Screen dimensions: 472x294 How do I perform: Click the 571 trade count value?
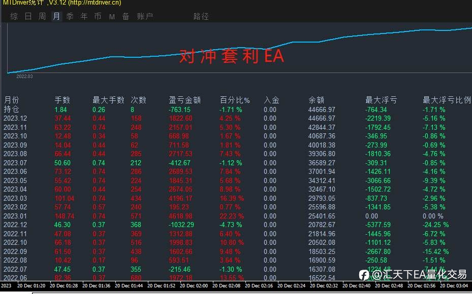136,216
